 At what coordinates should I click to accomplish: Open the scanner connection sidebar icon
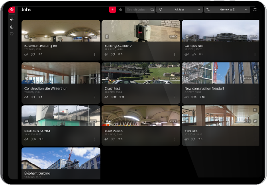pyautogui.click(x=12, y=19)
